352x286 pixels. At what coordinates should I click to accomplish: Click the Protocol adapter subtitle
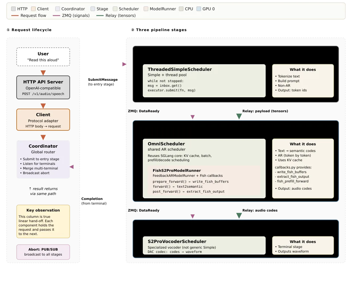[43, 121]
